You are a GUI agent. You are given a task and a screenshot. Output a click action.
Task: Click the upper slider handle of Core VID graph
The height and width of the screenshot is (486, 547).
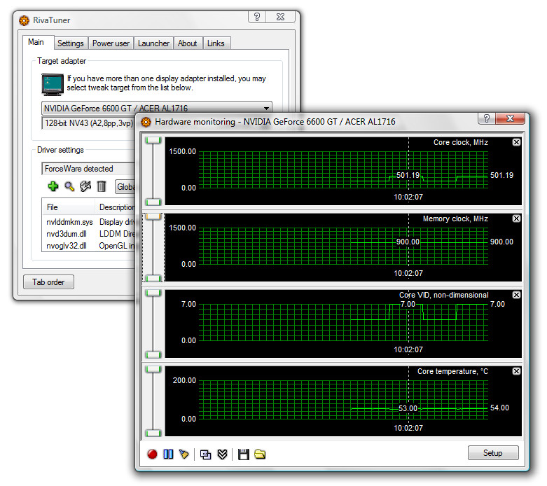[153, 293]
